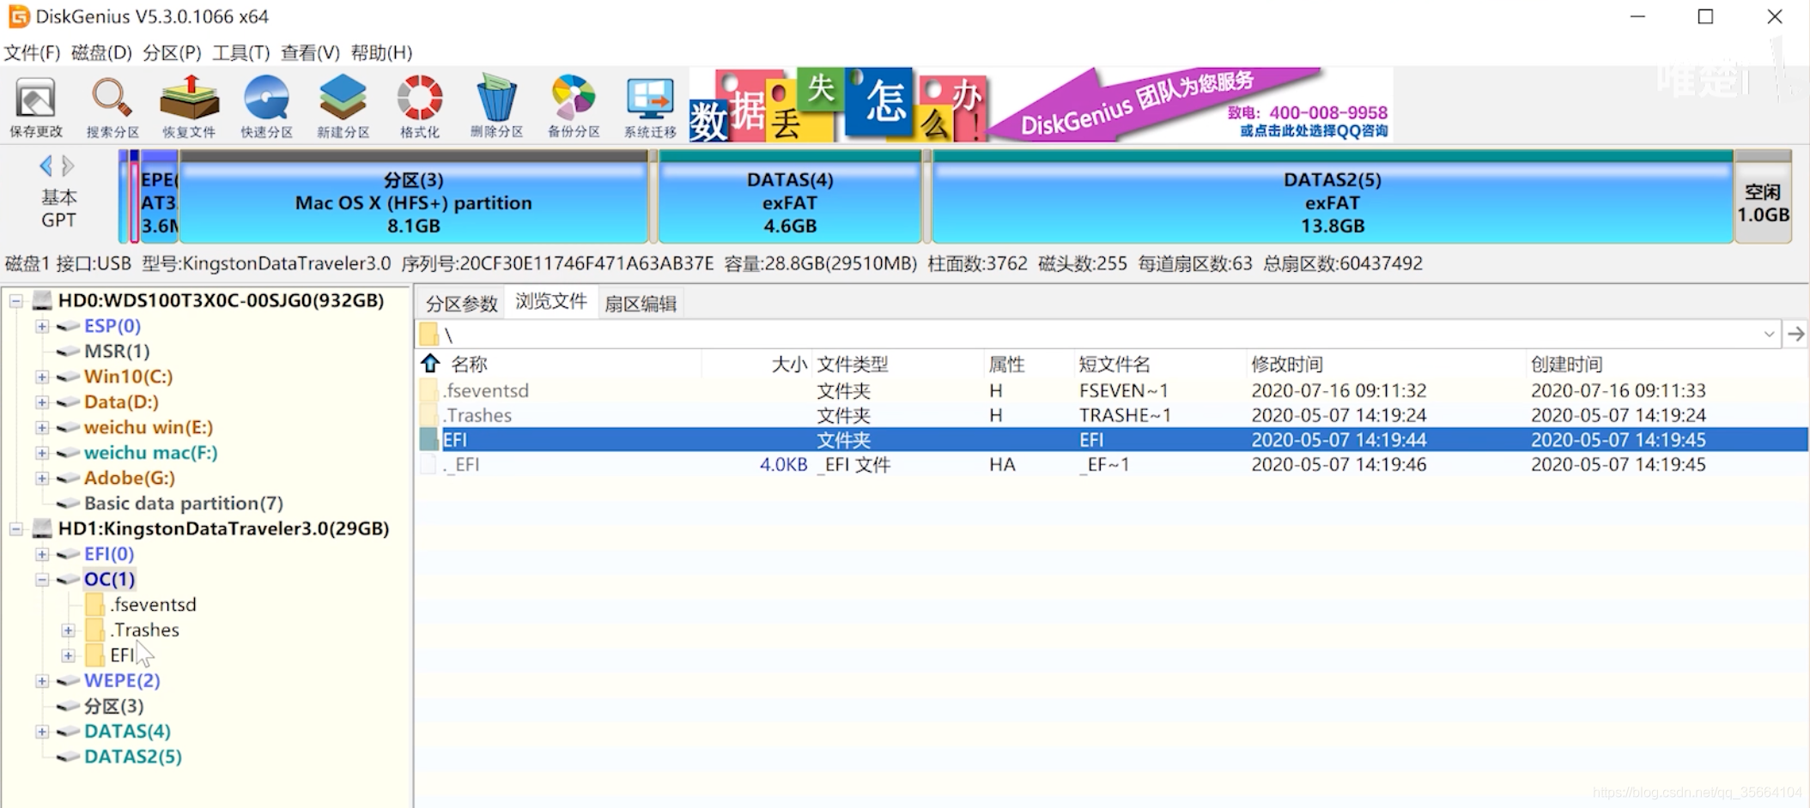Viewport: 1810px width, 808px height.
Task: Open Backup Partition (备份分区) tool
Action: [574, 106]
